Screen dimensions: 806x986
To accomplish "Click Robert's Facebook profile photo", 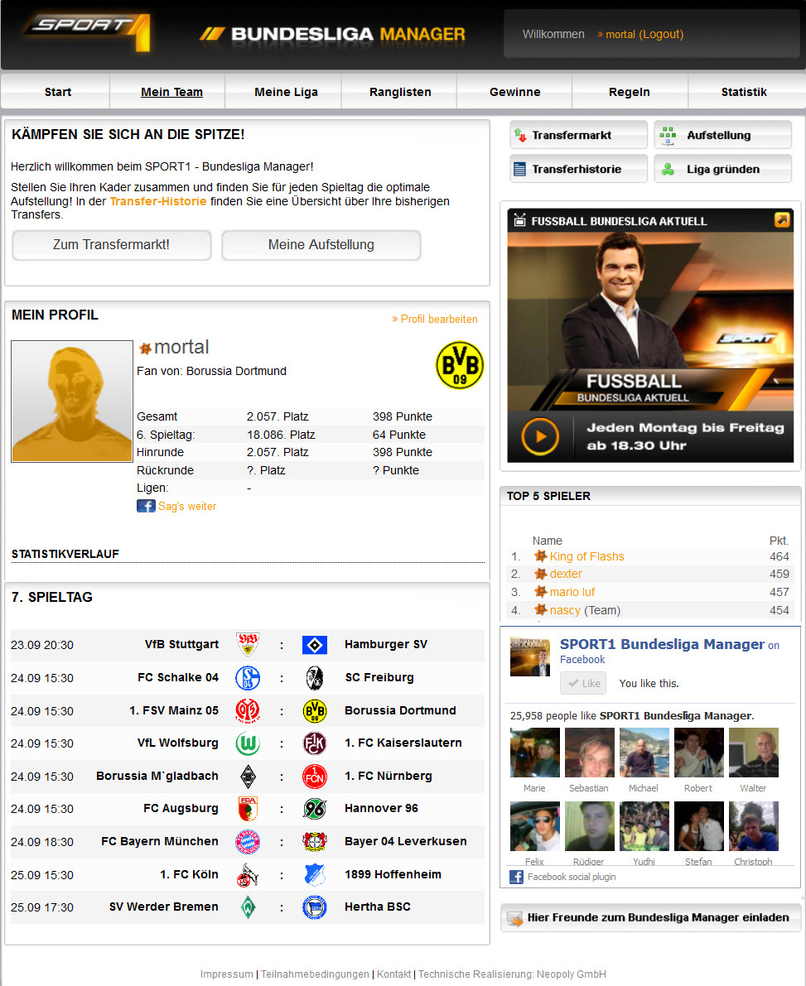I will (699, 753).
